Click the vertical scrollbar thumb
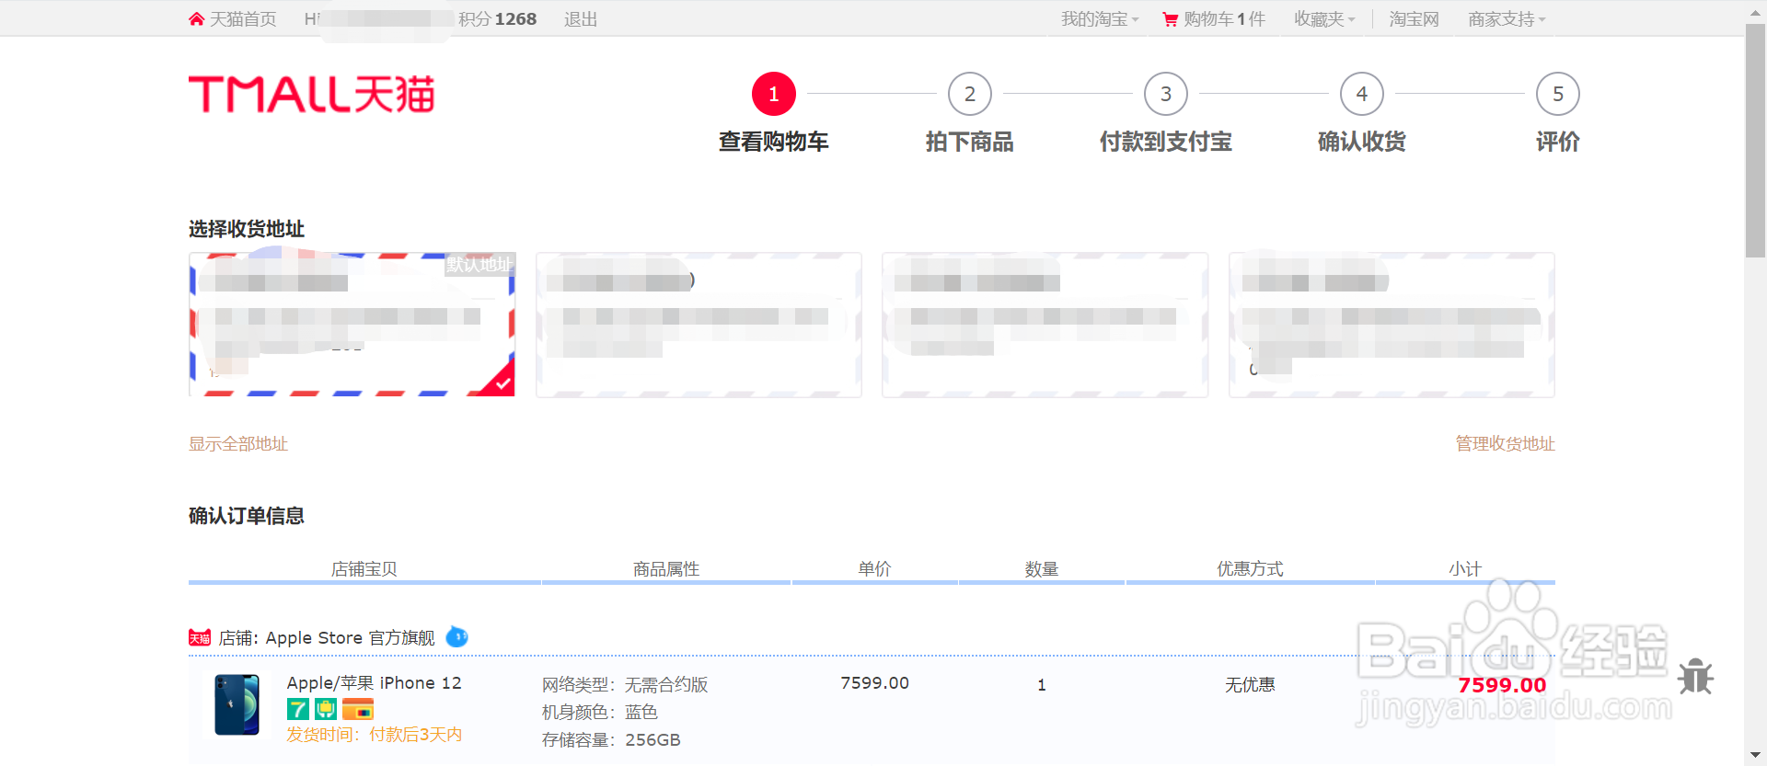The height and width of the screenshot is (766, 1767). (x=1755, y=142)
